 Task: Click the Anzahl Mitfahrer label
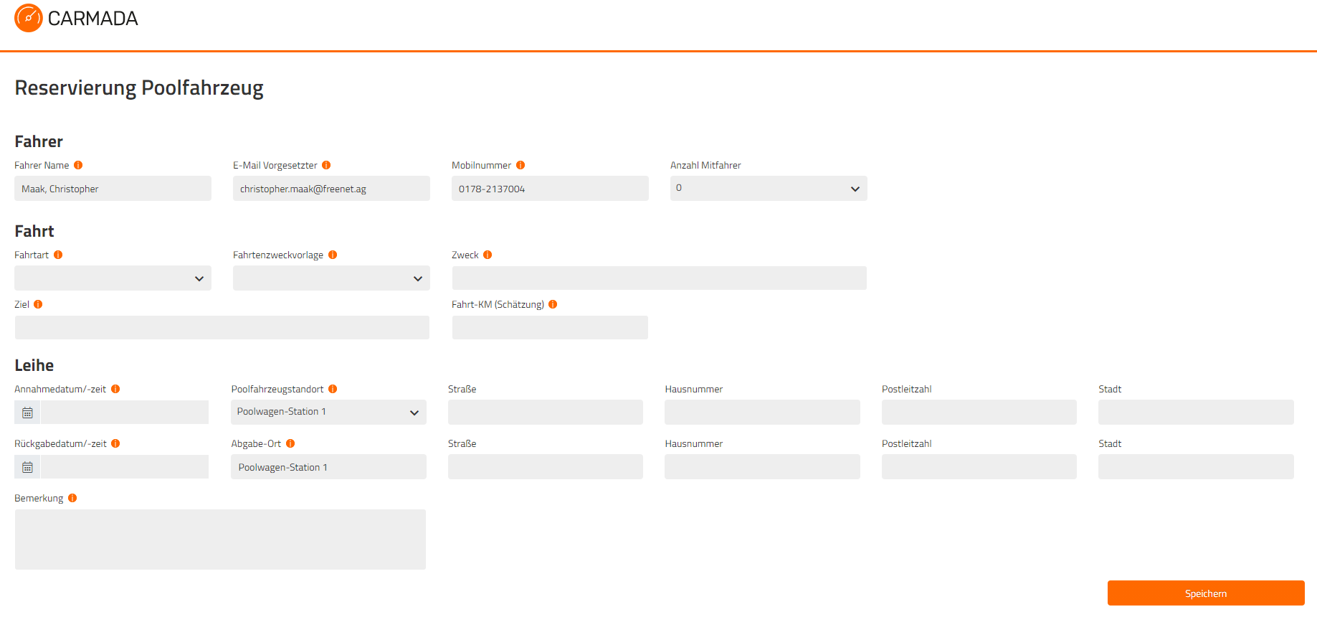point(705,165)
